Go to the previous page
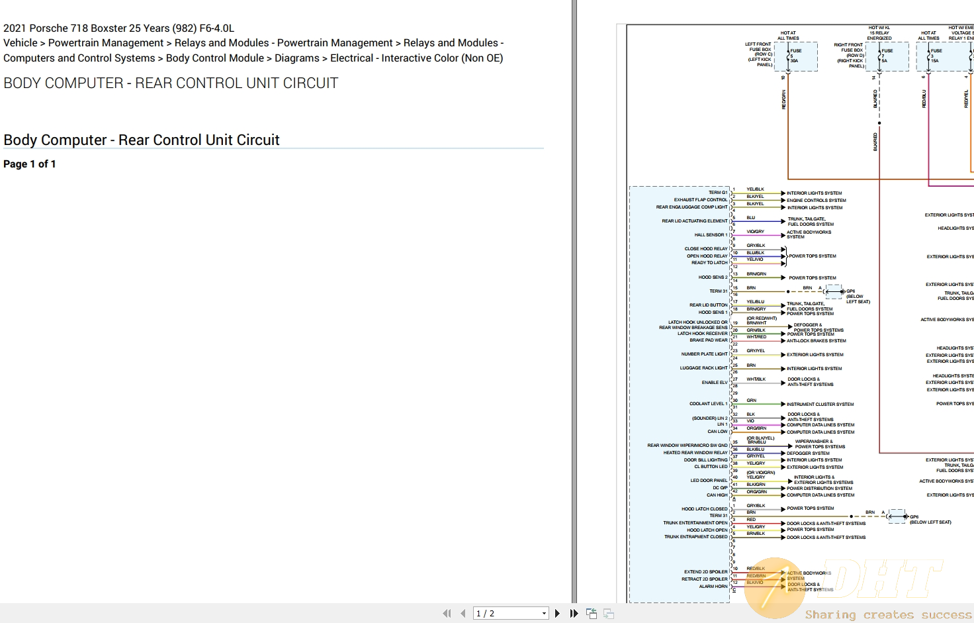 tap(463, 614)
